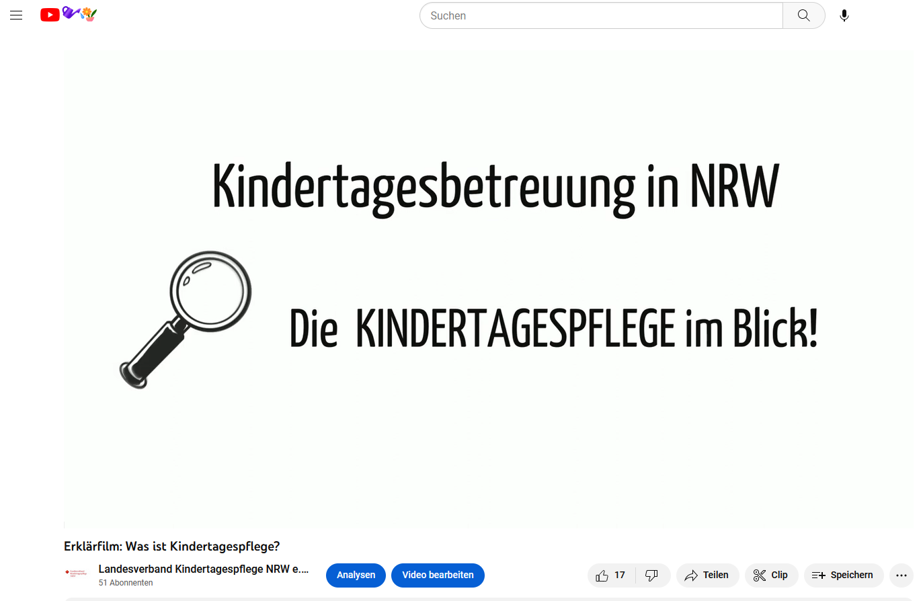The height and width of the screenshot is (601, 923).
Task: Dislike the video with thumbs-down
Action: coord(651,575)
